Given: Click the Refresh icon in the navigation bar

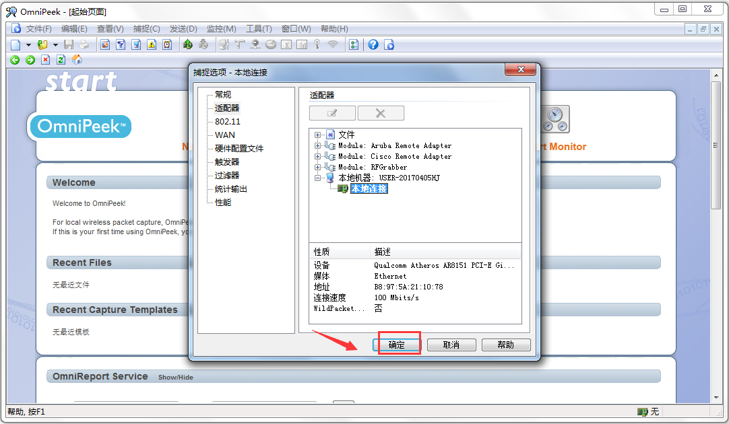Looking at the screenshot, I should [60, 59].
